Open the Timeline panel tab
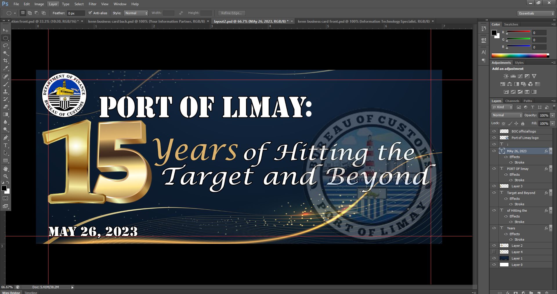Viewport: 557px width, 294px height. [31, 292]
